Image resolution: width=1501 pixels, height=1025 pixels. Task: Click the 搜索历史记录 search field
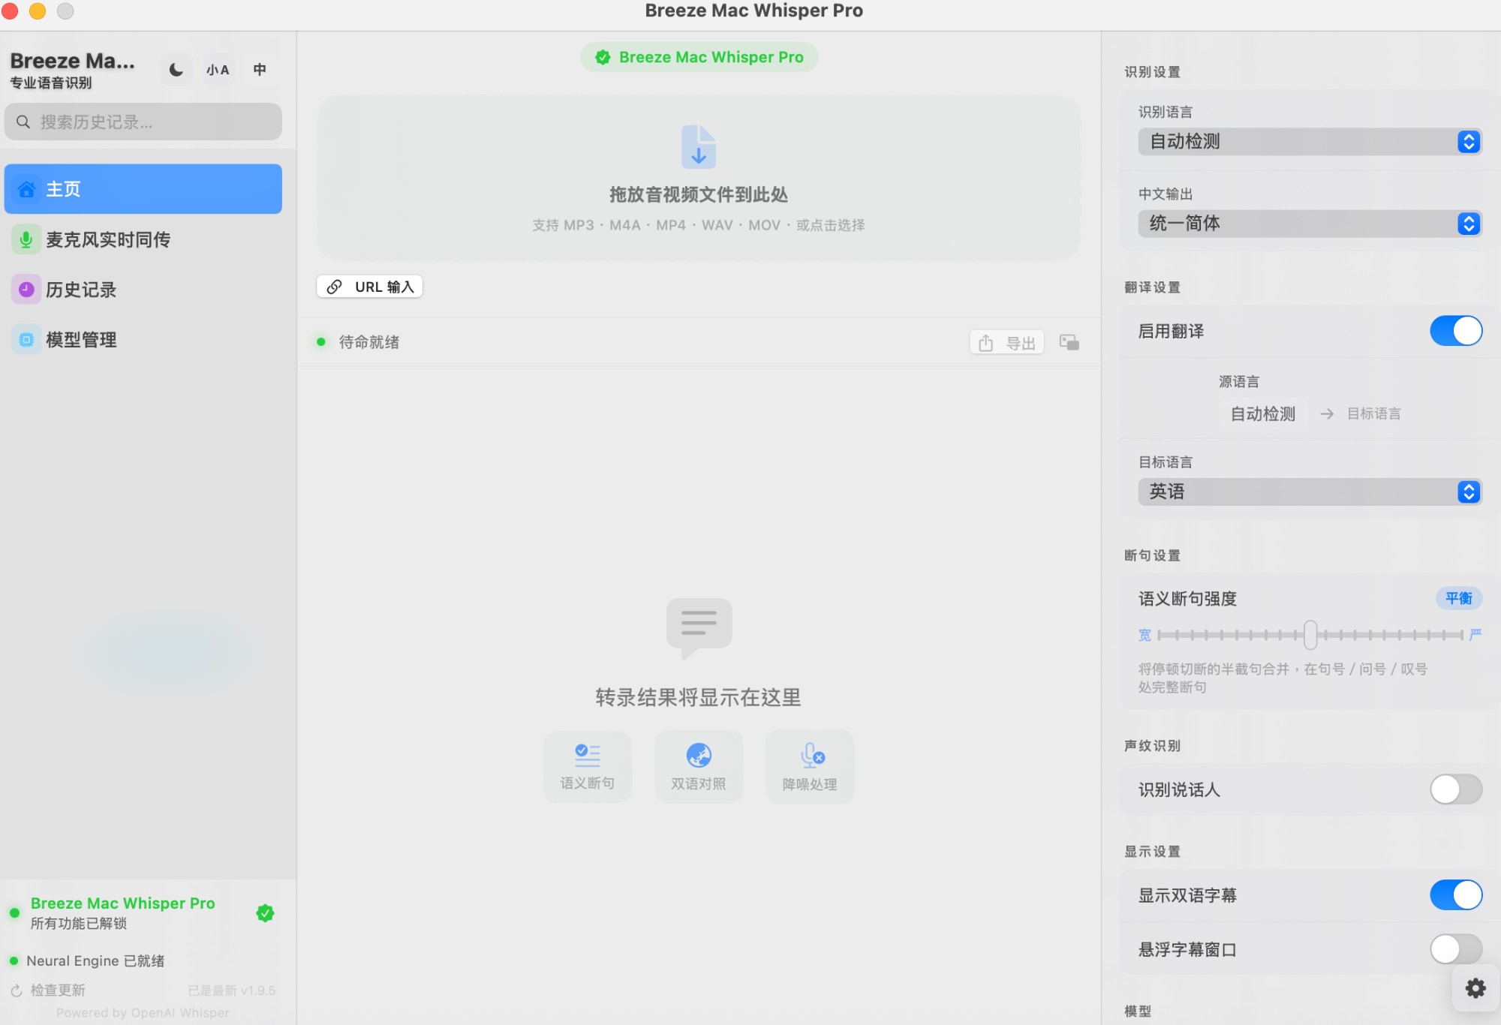143,122
